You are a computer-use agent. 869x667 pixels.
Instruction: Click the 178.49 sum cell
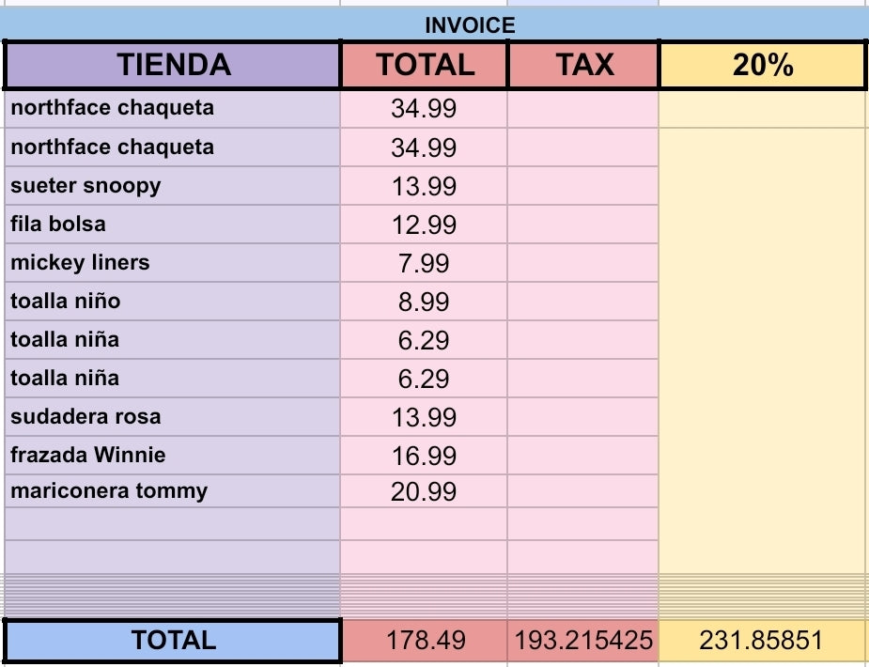pyautogui.click(x=425, y=641)
